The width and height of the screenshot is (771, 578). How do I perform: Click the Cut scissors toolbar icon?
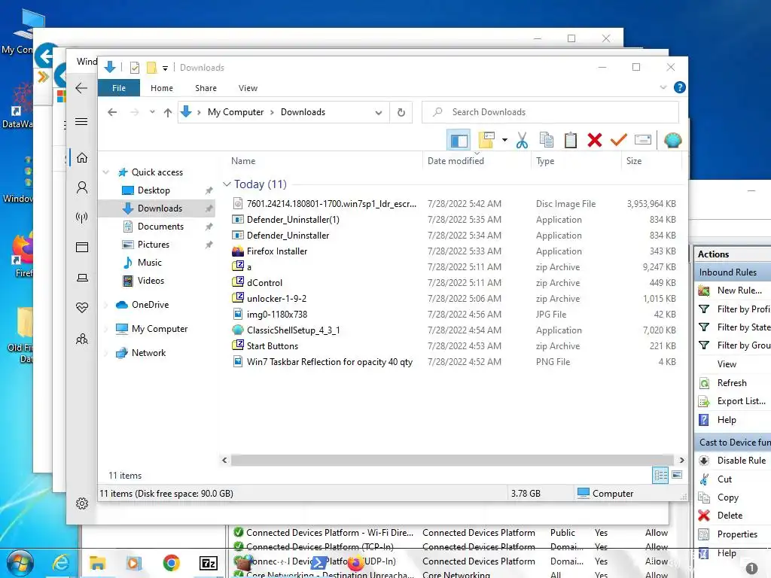coord(522,141)
